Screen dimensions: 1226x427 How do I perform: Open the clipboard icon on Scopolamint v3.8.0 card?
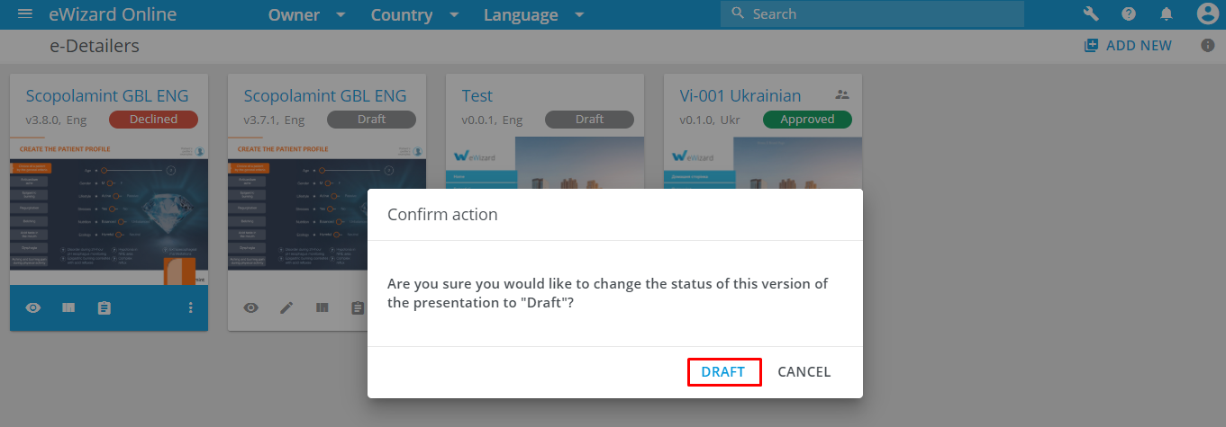104,308
